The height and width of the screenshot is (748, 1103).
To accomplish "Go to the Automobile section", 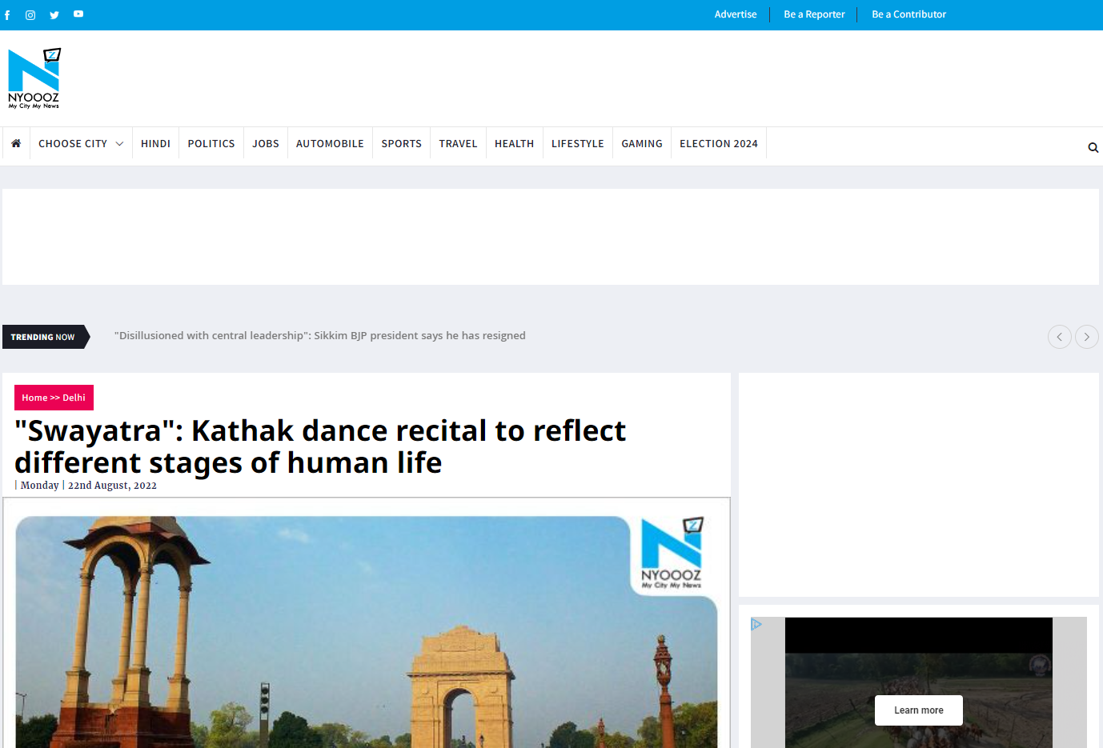I will point(330,144).
